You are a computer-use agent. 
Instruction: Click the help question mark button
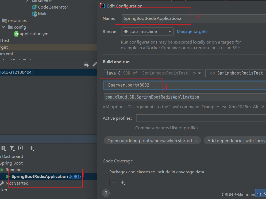tap(106, 193)
